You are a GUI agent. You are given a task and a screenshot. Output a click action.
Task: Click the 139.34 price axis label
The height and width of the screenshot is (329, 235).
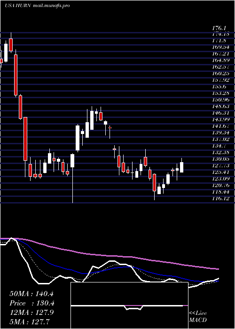(x=221, y=133)
